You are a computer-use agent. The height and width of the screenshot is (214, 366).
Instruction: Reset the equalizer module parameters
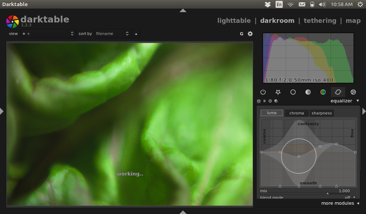coord(270,101)
